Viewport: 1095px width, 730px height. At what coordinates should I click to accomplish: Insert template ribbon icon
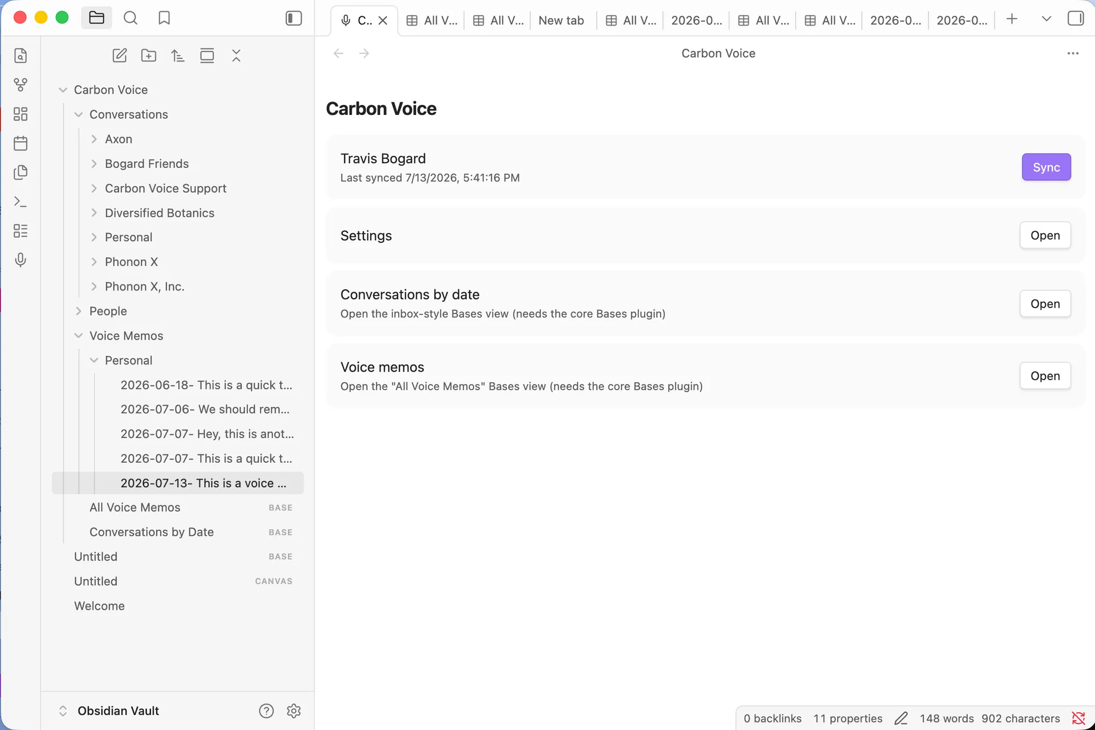click(20, 172)
